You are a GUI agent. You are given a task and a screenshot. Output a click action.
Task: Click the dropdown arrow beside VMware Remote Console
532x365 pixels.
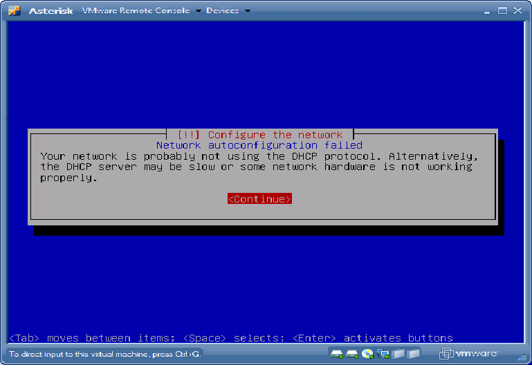click(199, 11)
